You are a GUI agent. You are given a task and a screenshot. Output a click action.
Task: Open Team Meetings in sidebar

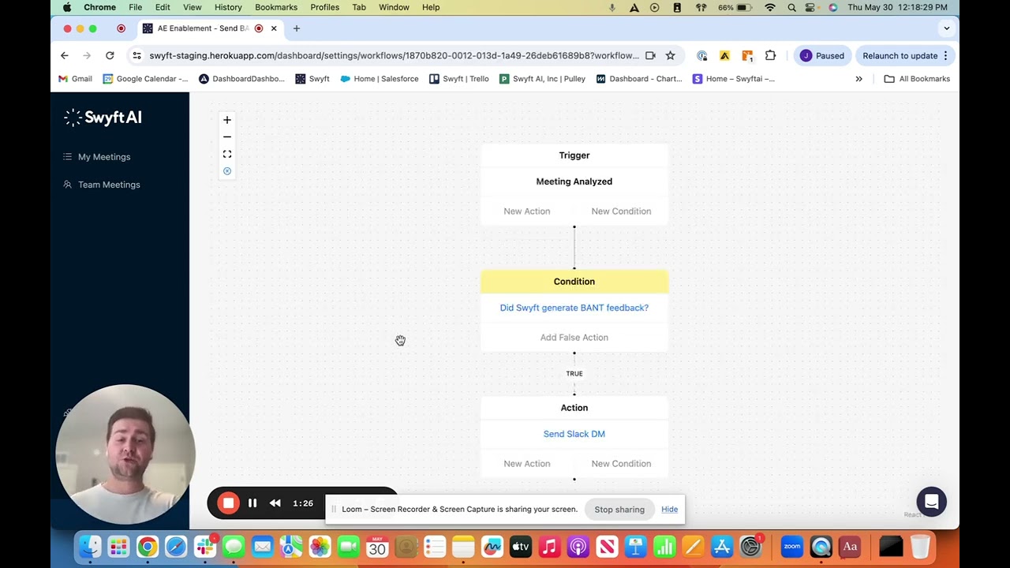(109, 185)
